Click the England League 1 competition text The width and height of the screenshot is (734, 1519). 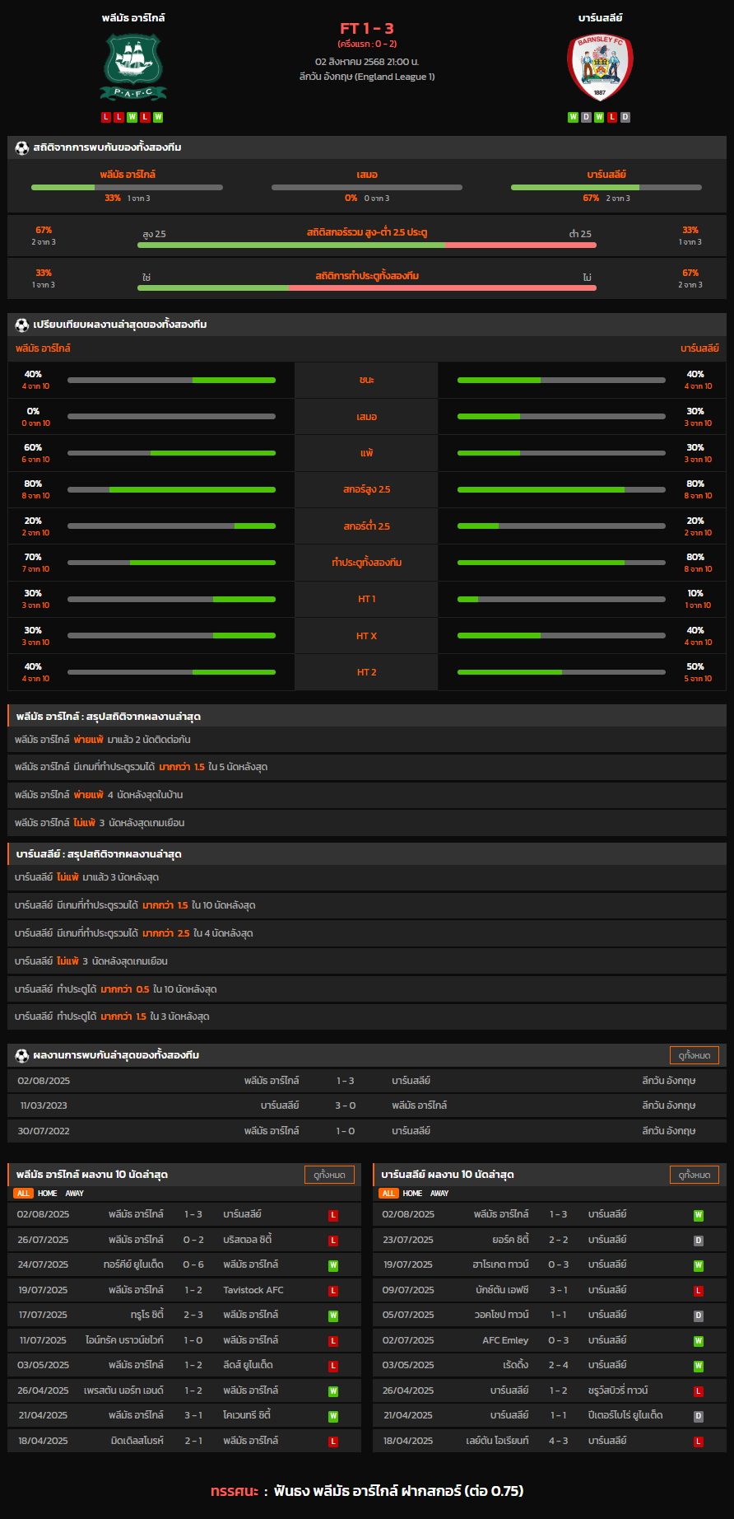(367, 77)
